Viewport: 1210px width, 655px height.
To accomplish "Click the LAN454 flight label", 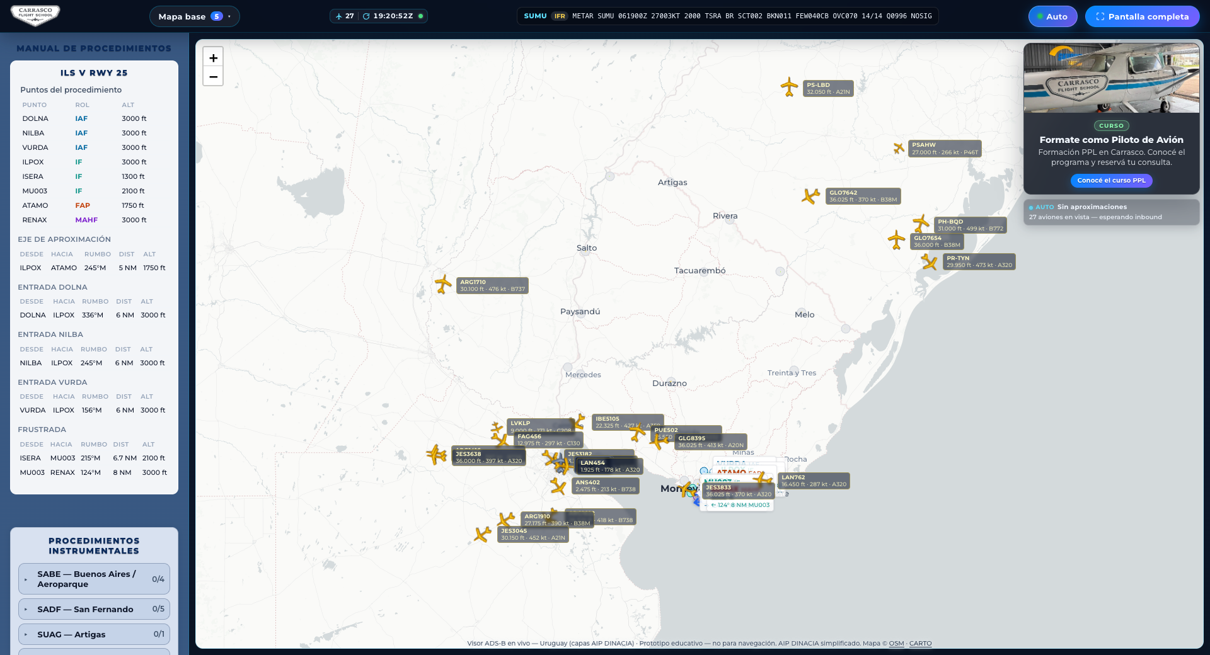I will [610, 466].
